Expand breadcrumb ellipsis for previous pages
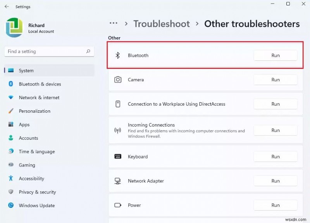The image size is (310, 223). point(114,23)
